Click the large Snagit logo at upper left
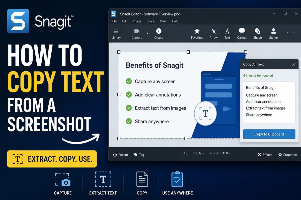301x200 pixels. click(18, 21)
